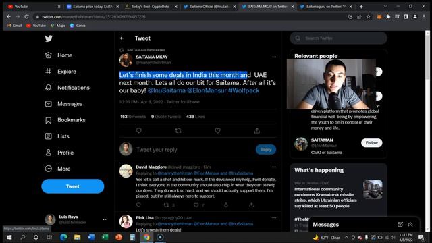Bookmark this page with star icon
Image resolution: width=432 pixels, height=243 pixels.
pyautogui.click(x=368, y=17)
